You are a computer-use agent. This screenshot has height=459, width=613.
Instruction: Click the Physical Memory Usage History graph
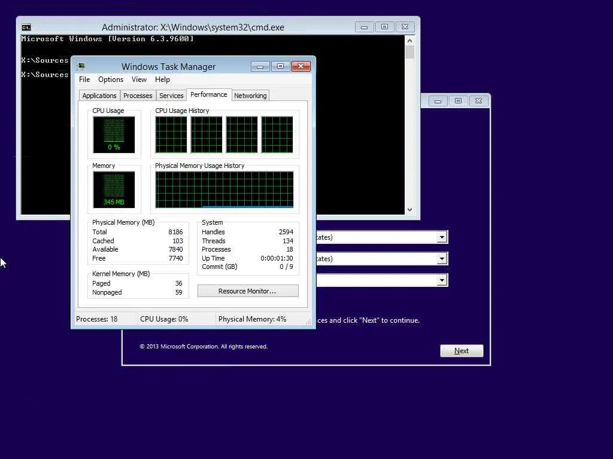(224, 189)
